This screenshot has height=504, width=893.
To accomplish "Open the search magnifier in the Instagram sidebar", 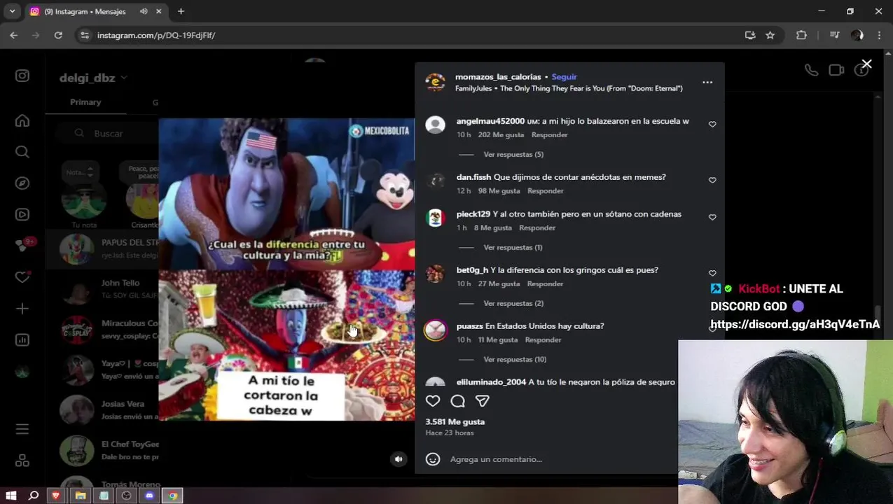I will [x=22, y=152].
